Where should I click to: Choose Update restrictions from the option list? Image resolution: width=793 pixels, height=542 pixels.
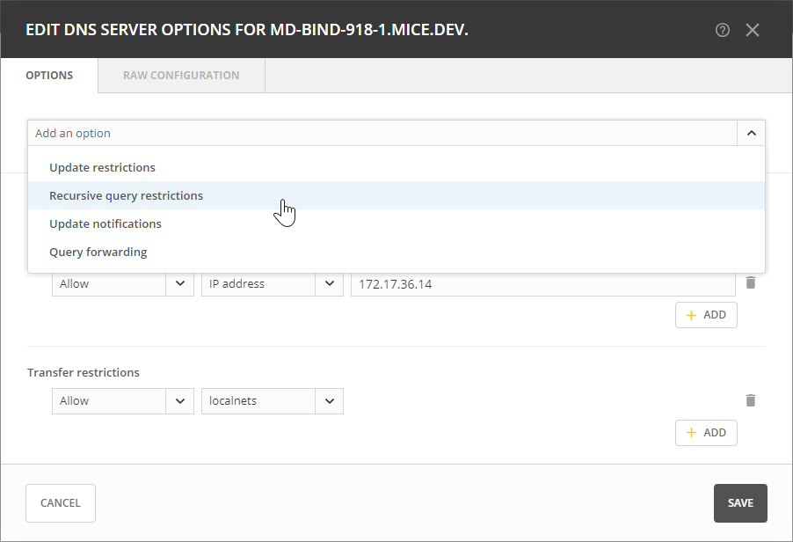102,167
